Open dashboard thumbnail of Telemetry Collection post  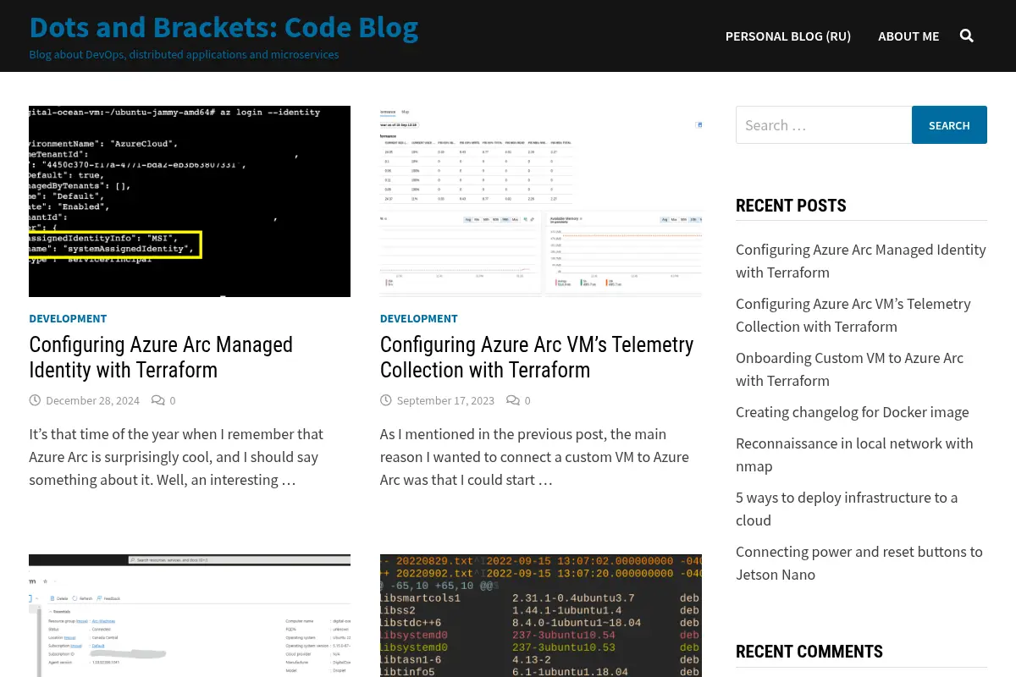(541, 201)
